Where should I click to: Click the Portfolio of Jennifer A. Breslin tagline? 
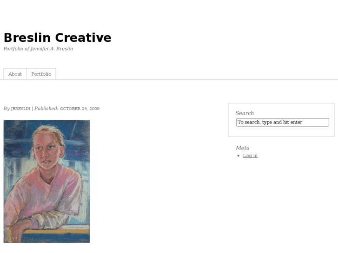(x=38, y=49)
